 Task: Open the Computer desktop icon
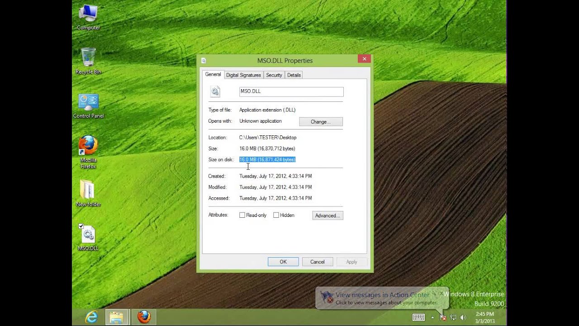(88, 17)
